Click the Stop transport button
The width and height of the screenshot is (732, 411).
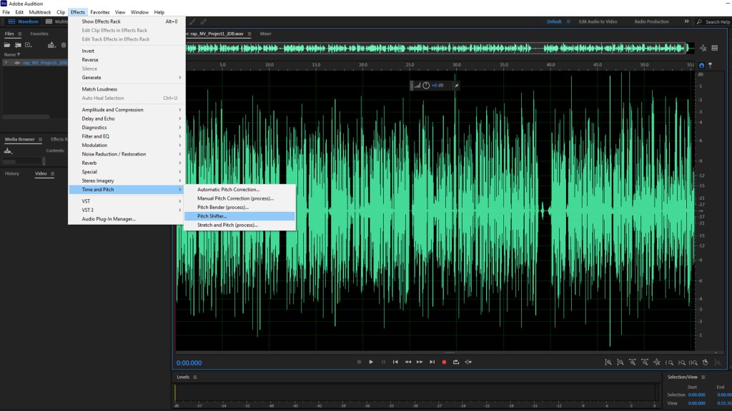click(x=359, y=362)
